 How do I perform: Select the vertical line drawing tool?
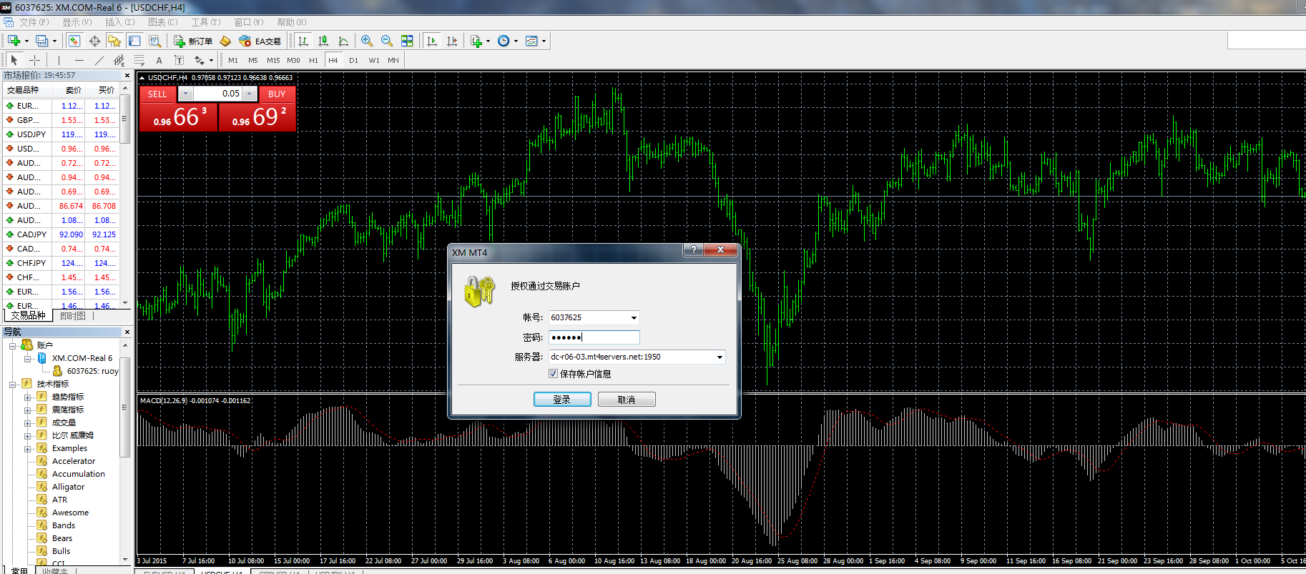59,60
